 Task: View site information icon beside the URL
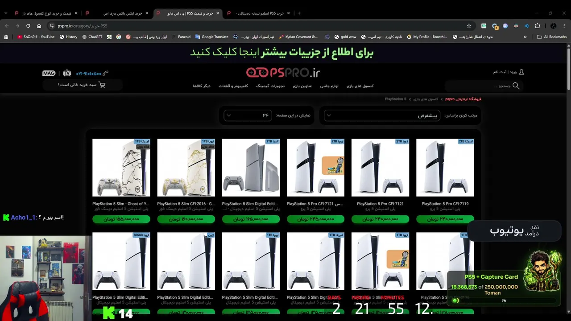pos(51,26)
